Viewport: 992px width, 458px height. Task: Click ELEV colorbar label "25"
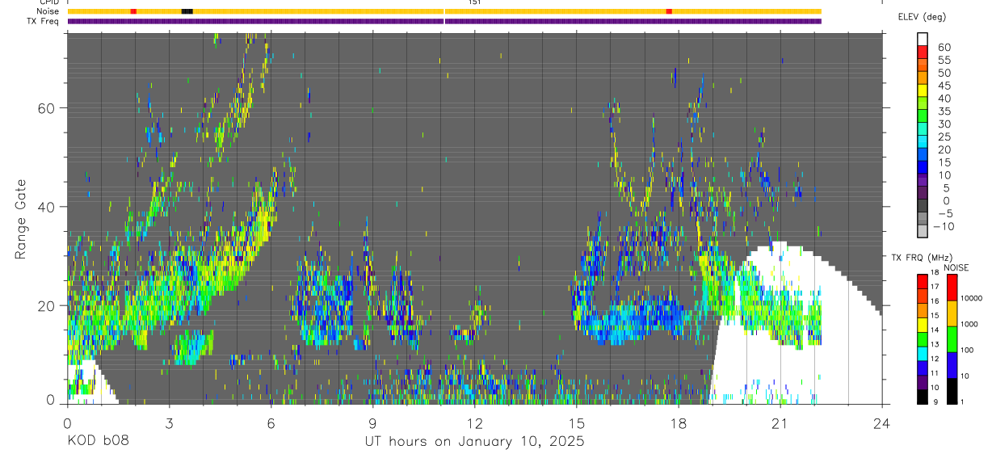[945, 137]
